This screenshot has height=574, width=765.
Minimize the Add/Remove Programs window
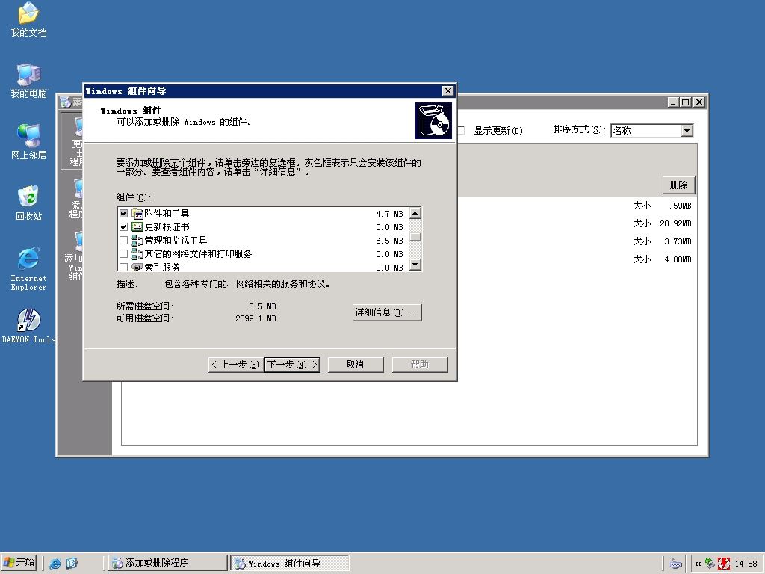674,102
